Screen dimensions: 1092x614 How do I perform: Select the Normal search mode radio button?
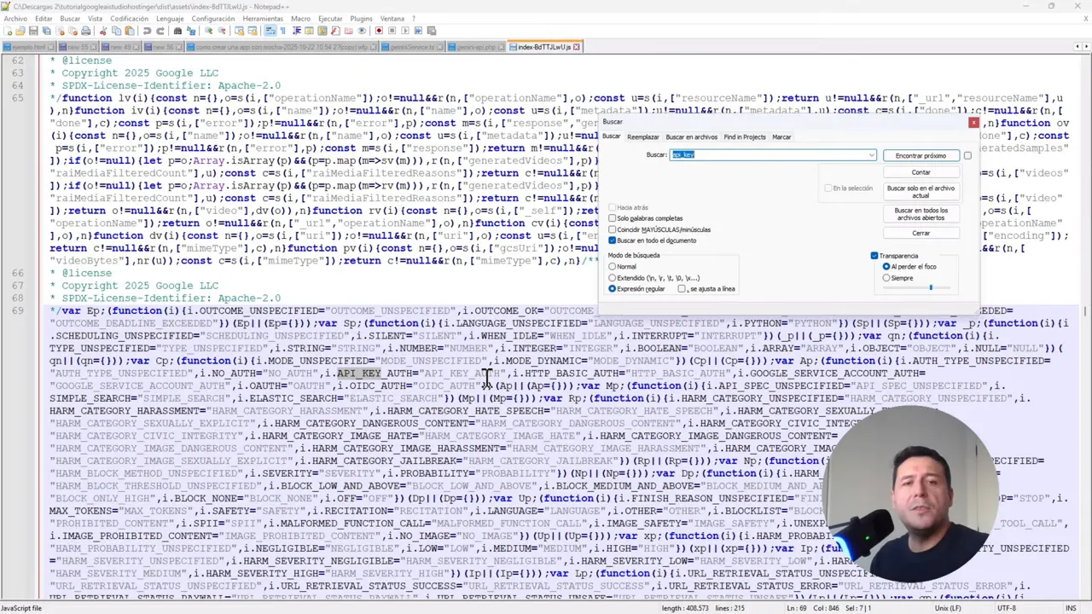(x=612, y=266)
